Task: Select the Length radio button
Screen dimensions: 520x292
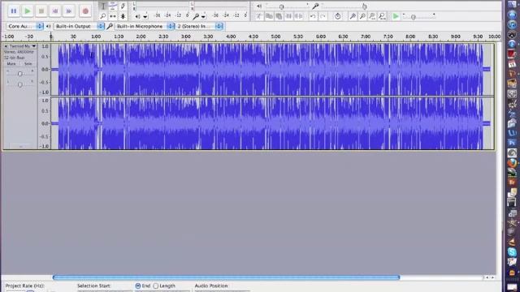Action: click(155, 286)
